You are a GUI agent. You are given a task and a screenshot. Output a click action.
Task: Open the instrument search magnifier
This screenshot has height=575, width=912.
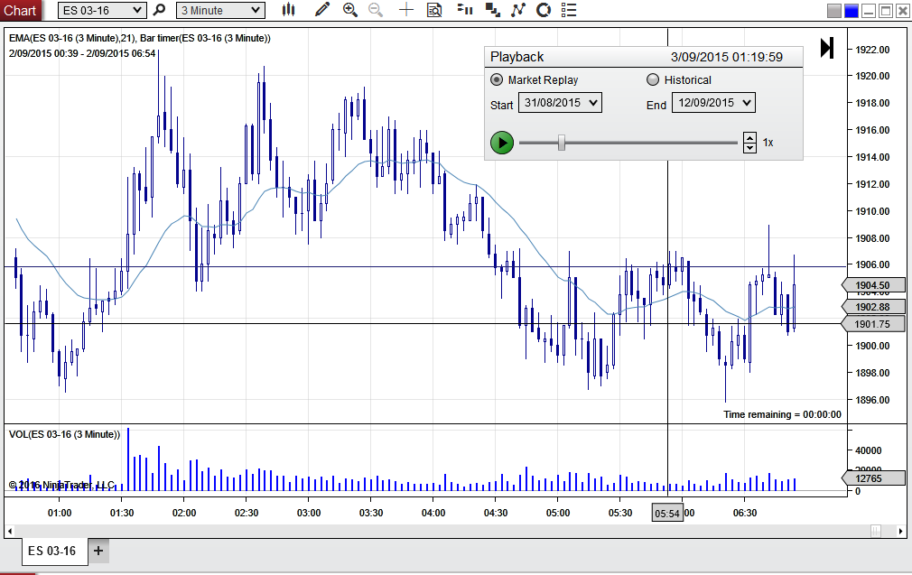tap(159, 10)
